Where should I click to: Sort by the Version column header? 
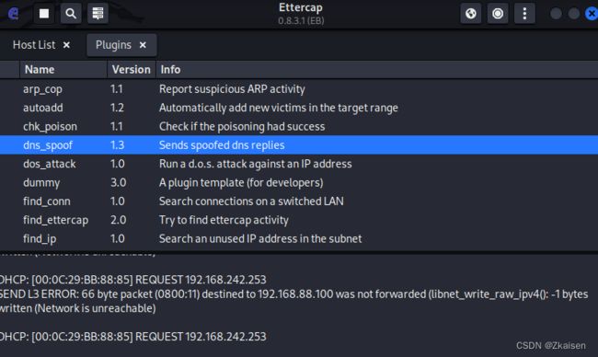click(x=132, y=69)
